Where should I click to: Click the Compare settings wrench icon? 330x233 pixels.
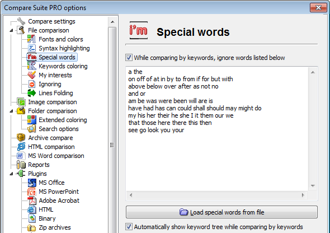pos(21,21)
